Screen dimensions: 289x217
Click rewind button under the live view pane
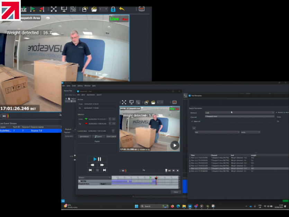coord(4,116)
